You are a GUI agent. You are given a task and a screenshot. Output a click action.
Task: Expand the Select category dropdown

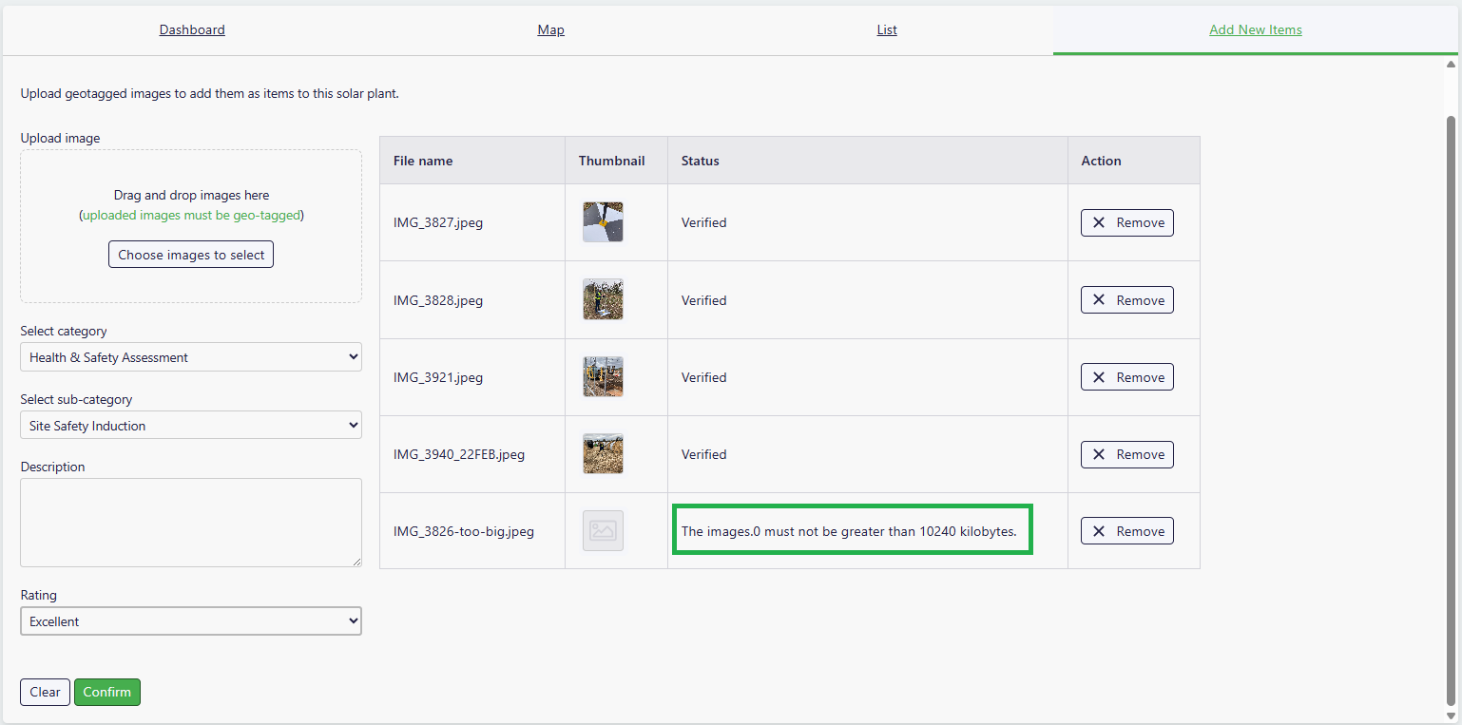pos(190,357)
